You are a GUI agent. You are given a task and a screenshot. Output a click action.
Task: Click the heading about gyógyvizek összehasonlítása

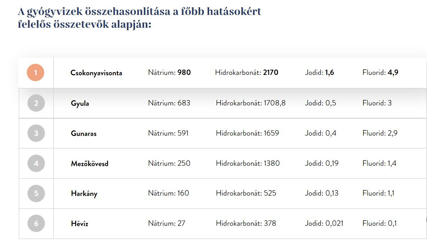click(140, 18)
